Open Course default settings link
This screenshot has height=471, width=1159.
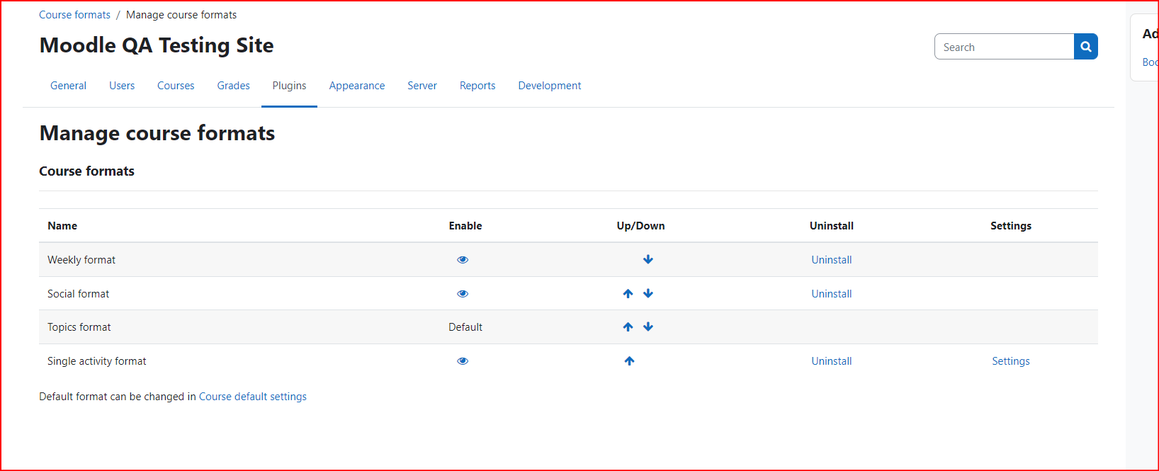pos(253,397)
